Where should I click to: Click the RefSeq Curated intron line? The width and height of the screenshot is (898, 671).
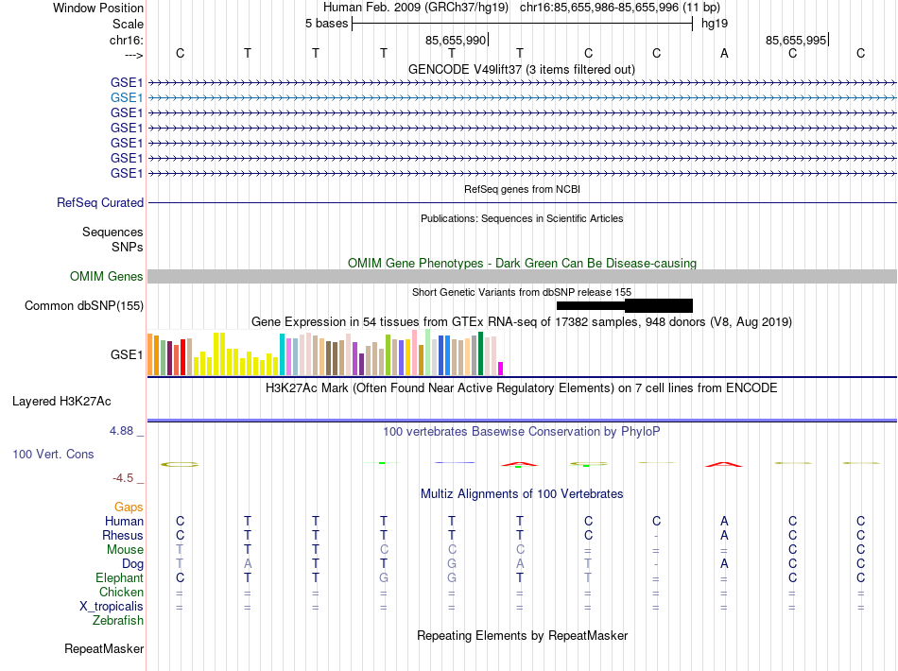522,202
